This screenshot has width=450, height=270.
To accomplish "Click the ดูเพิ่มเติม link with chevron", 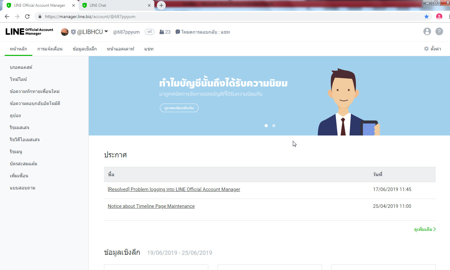I will [x=425, y=229].
